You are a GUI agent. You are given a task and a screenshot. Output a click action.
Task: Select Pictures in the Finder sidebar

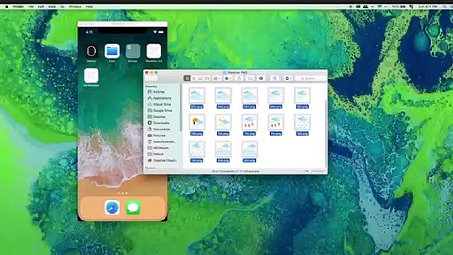pyautogui.click(x=159, y=135)
